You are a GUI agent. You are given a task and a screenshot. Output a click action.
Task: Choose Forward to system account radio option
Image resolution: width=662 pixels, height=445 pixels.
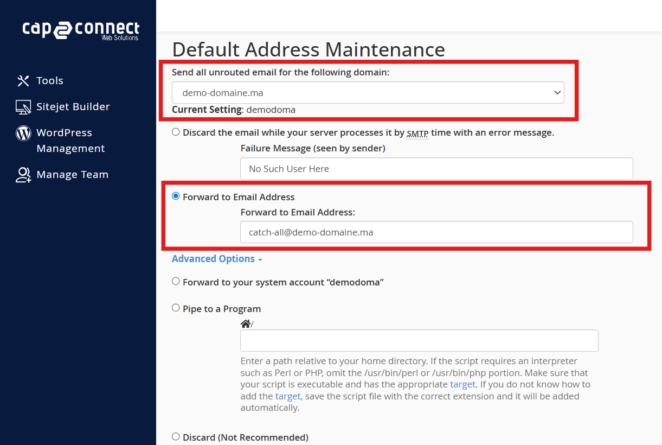[x=176, y=282]
